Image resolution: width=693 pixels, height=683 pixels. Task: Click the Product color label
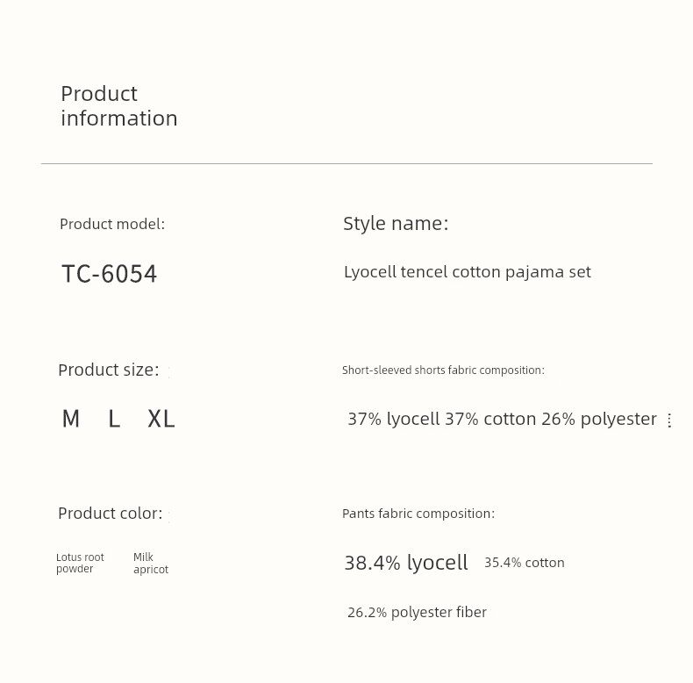111,514
